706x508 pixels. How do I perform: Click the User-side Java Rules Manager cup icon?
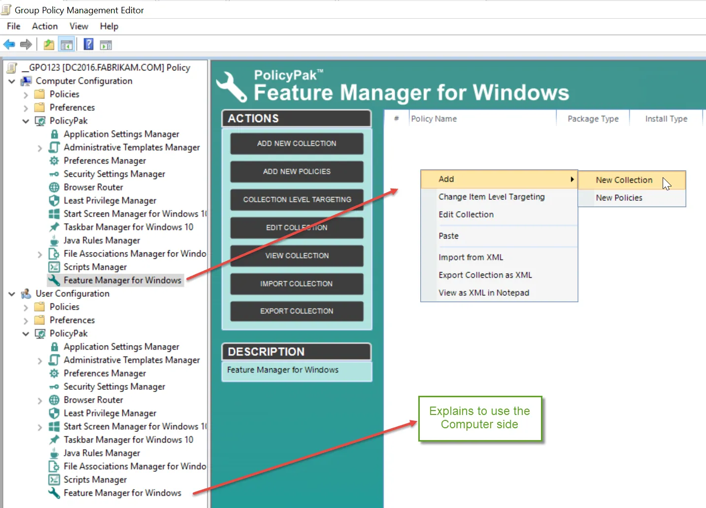[54, 453]
